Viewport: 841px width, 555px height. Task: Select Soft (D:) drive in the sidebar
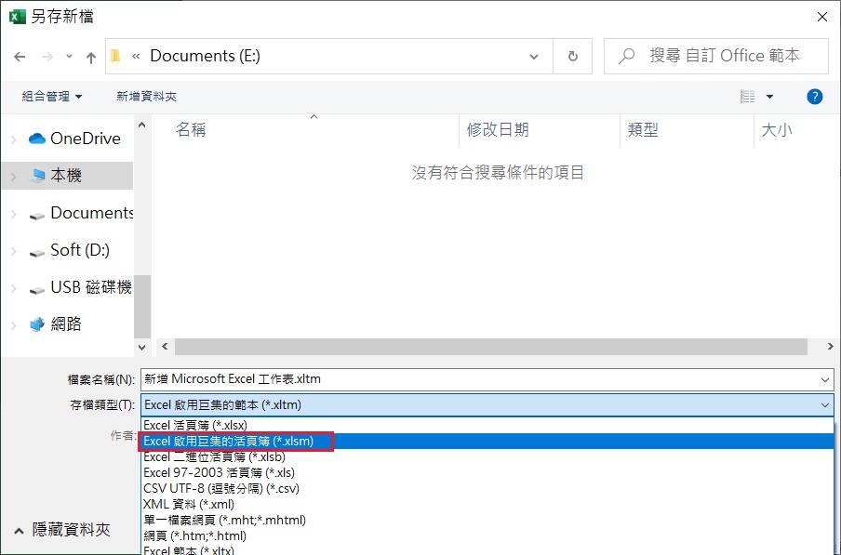pos(80,250)
